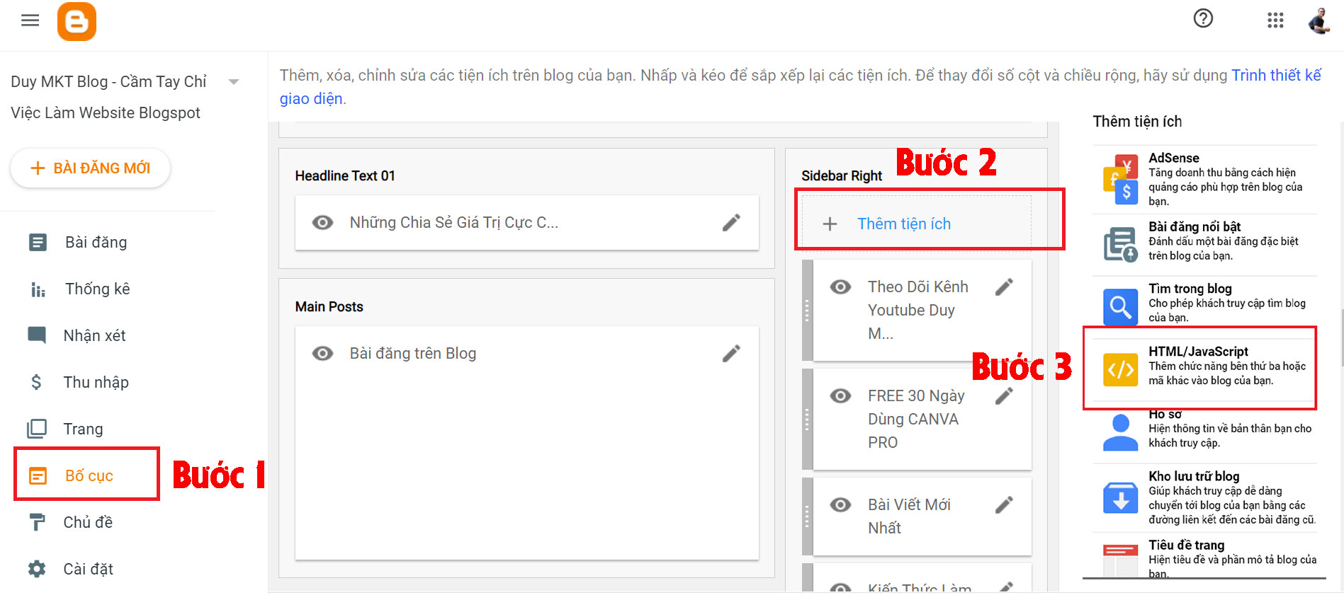Click the plus icon beside Thêm tiện ích
The width and height of the screenshot is (1344, 595).
click(830, 224)
